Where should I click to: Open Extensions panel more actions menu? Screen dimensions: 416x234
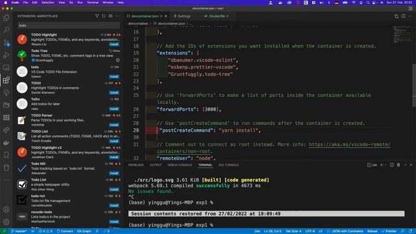click(x=117, y=16)
